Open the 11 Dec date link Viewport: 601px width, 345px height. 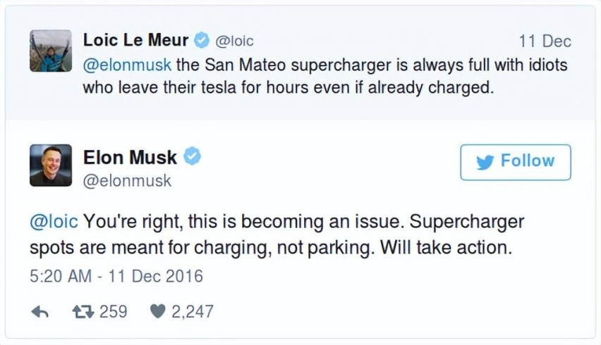(x=545, y=42)
